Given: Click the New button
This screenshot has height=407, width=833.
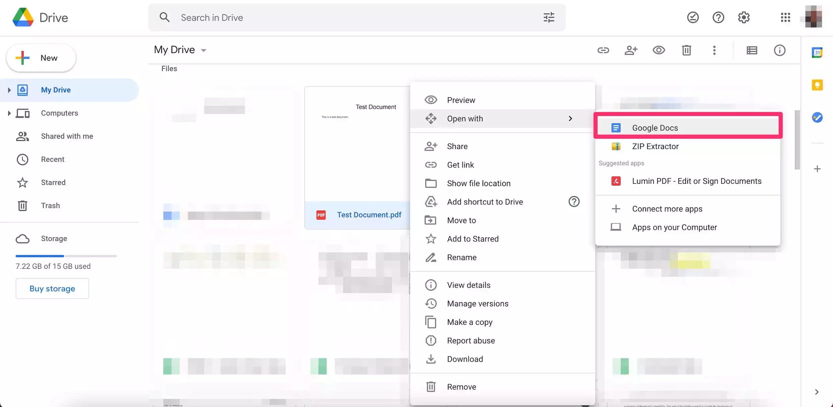Looking at the screenshot, I should (x=41, y=58).
